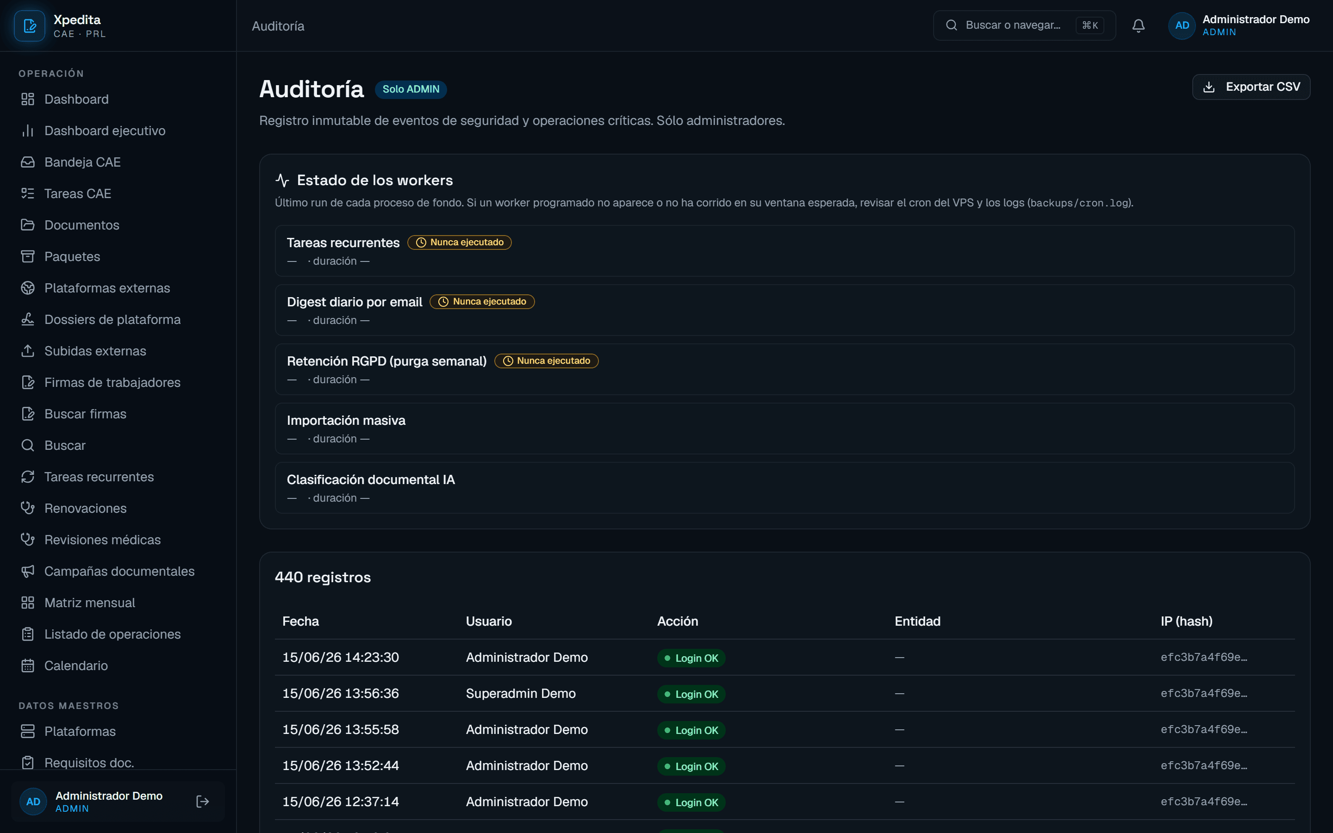
Task: Log out using the sidebar exit icon
Action: tap(203, 802)
